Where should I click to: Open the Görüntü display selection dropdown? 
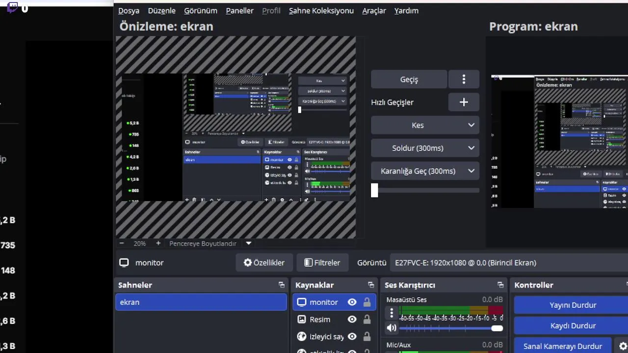(509, 263)
